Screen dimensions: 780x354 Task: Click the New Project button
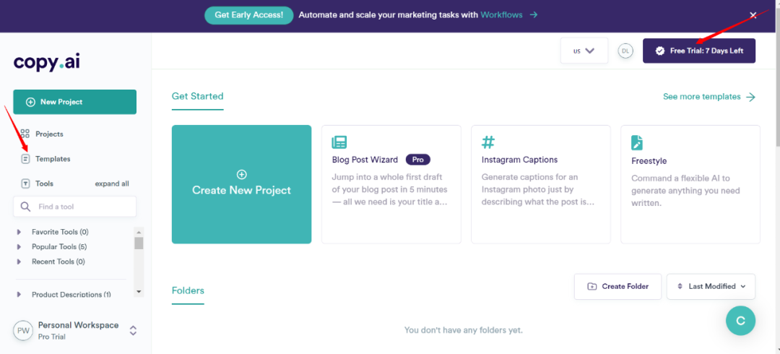pos(74,102)
